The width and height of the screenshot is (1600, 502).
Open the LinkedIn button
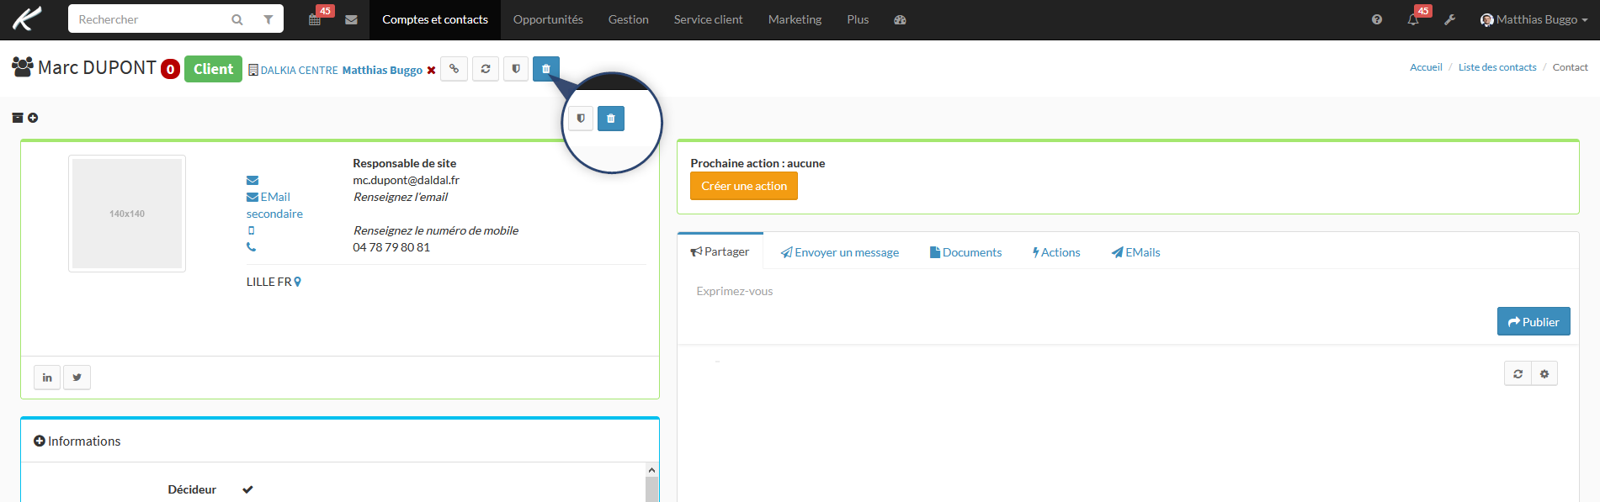coord(47,378)
